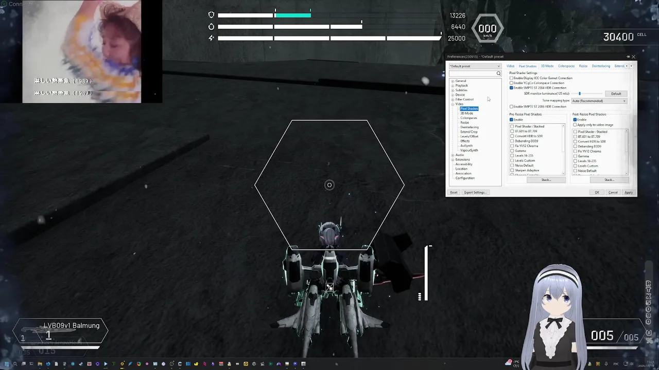Open taskbar Search
Viewport: 659px width, 370px height.
15,364
